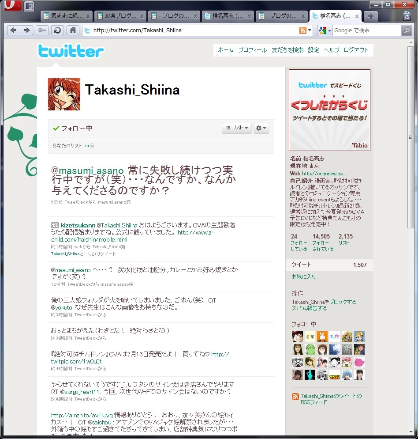
Task: Click the Twitter logo
Action: [x=71, y=51]
